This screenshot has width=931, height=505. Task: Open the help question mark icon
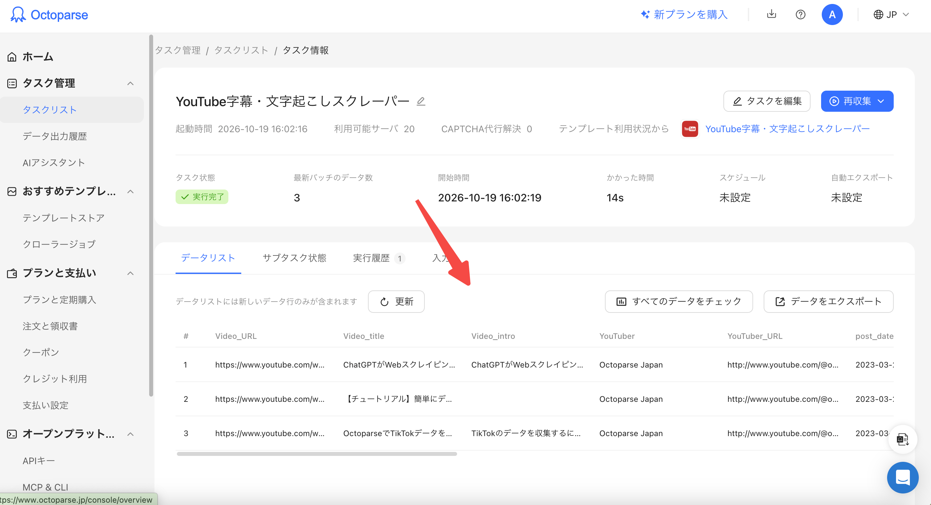click(800, 15)
